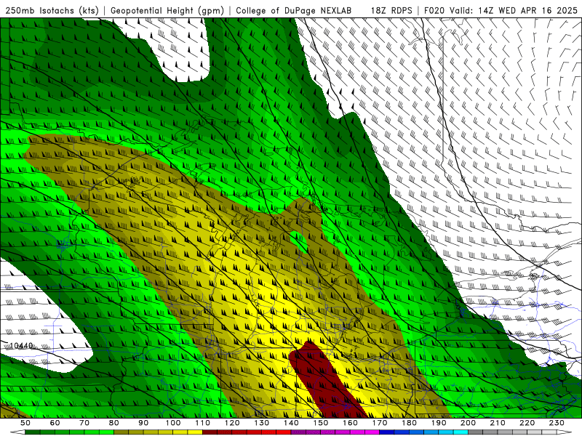The image size is (582, 436).
Task: Click the legend value "190"
Action: click(x=439, y=423)
